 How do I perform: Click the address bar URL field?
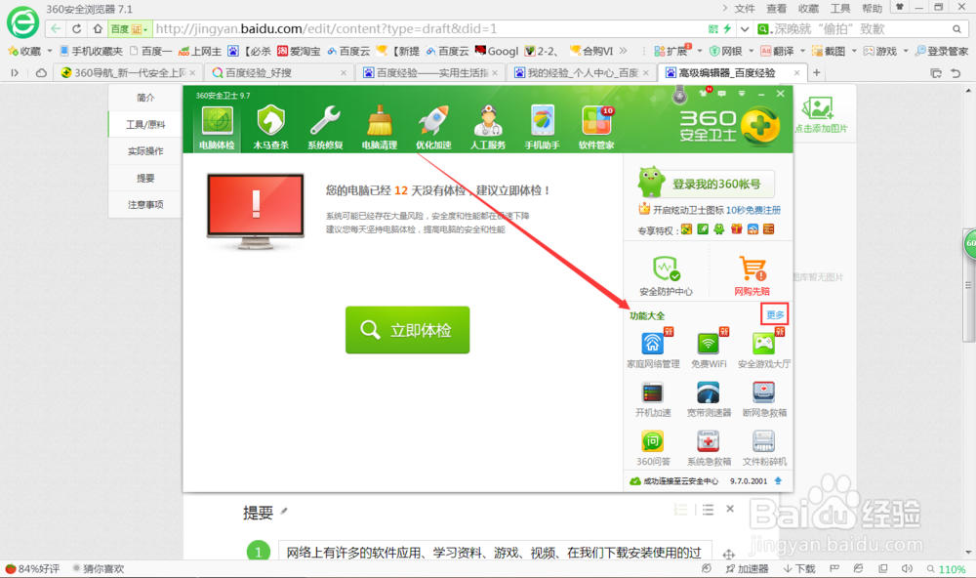[429, 28]
